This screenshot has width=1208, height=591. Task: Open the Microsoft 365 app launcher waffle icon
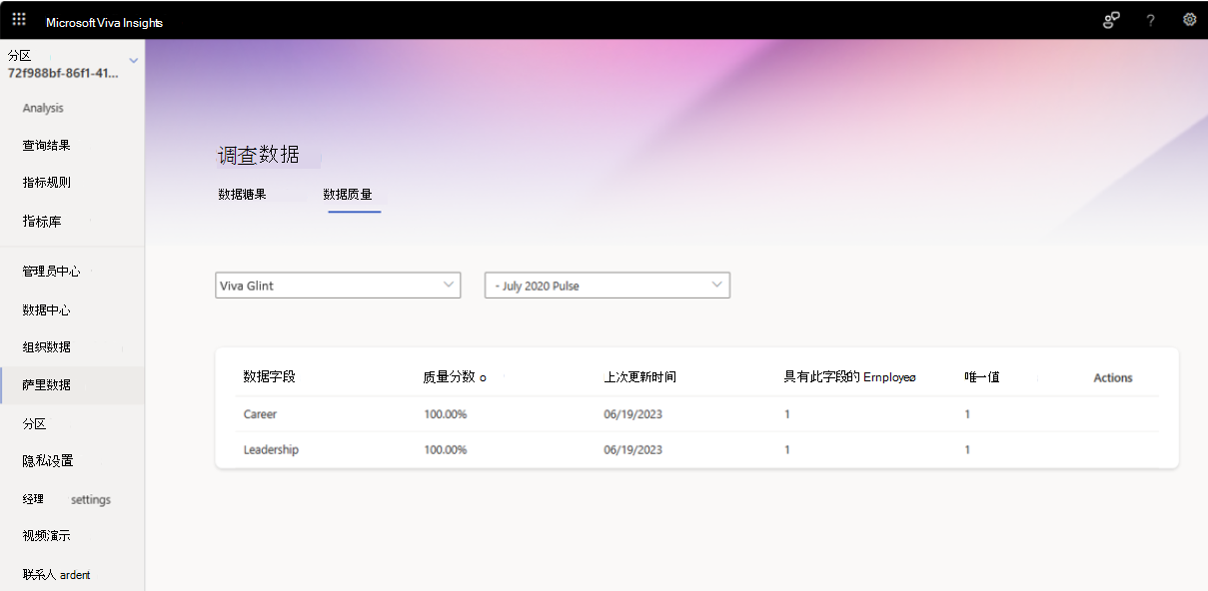click(18, 19)
